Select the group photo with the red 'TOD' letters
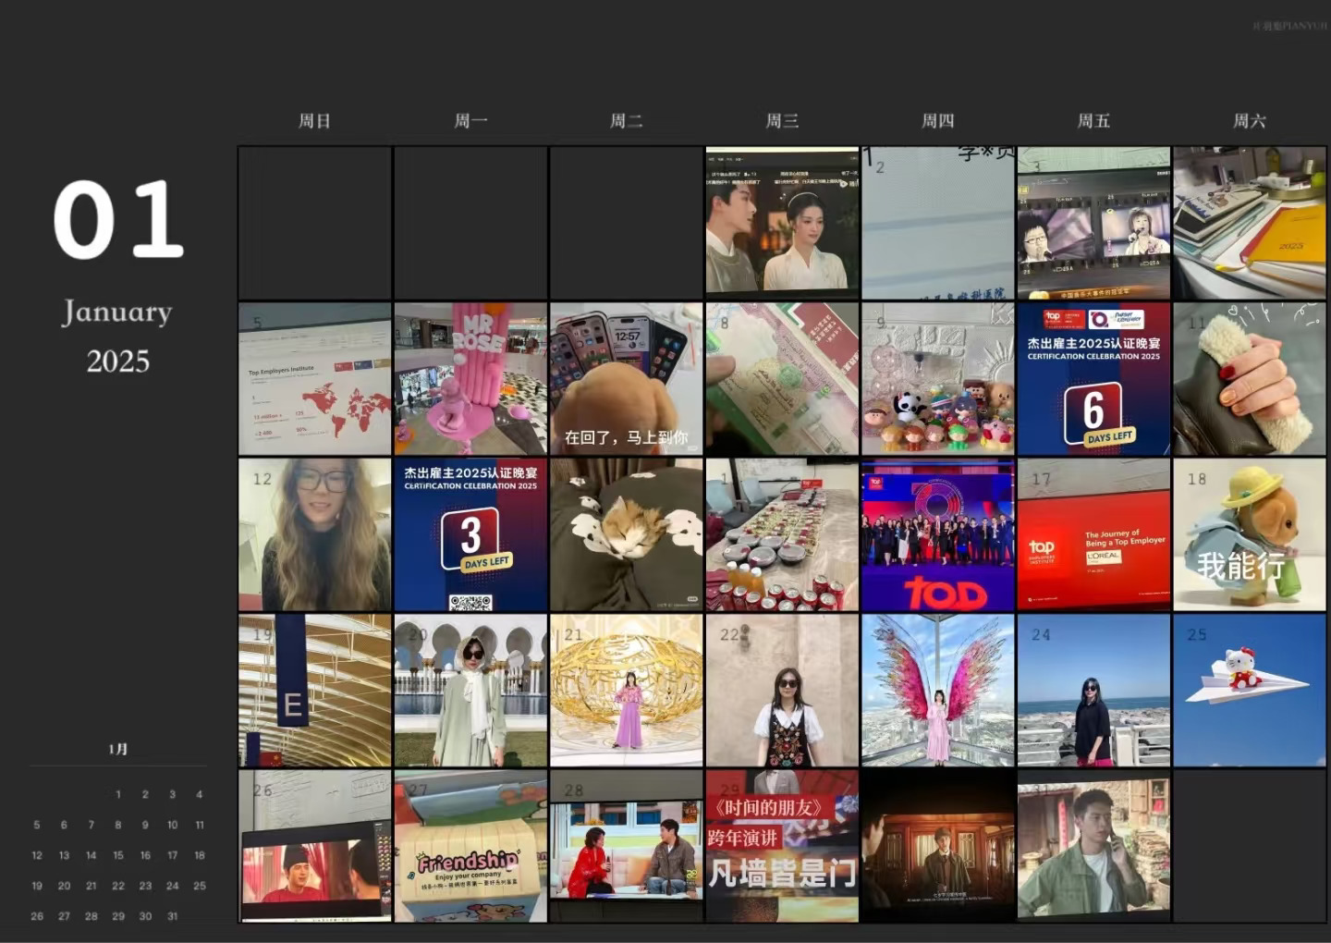 coord(938,534)
